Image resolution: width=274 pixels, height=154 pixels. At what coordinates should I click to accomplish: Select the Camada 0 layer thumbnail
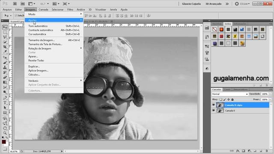(x=220, y=110)
